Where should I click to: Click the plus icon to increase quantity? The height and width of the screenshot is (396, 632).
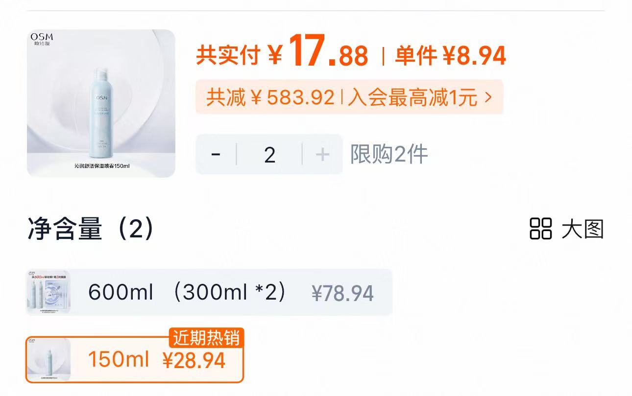[x=322, y=153]
